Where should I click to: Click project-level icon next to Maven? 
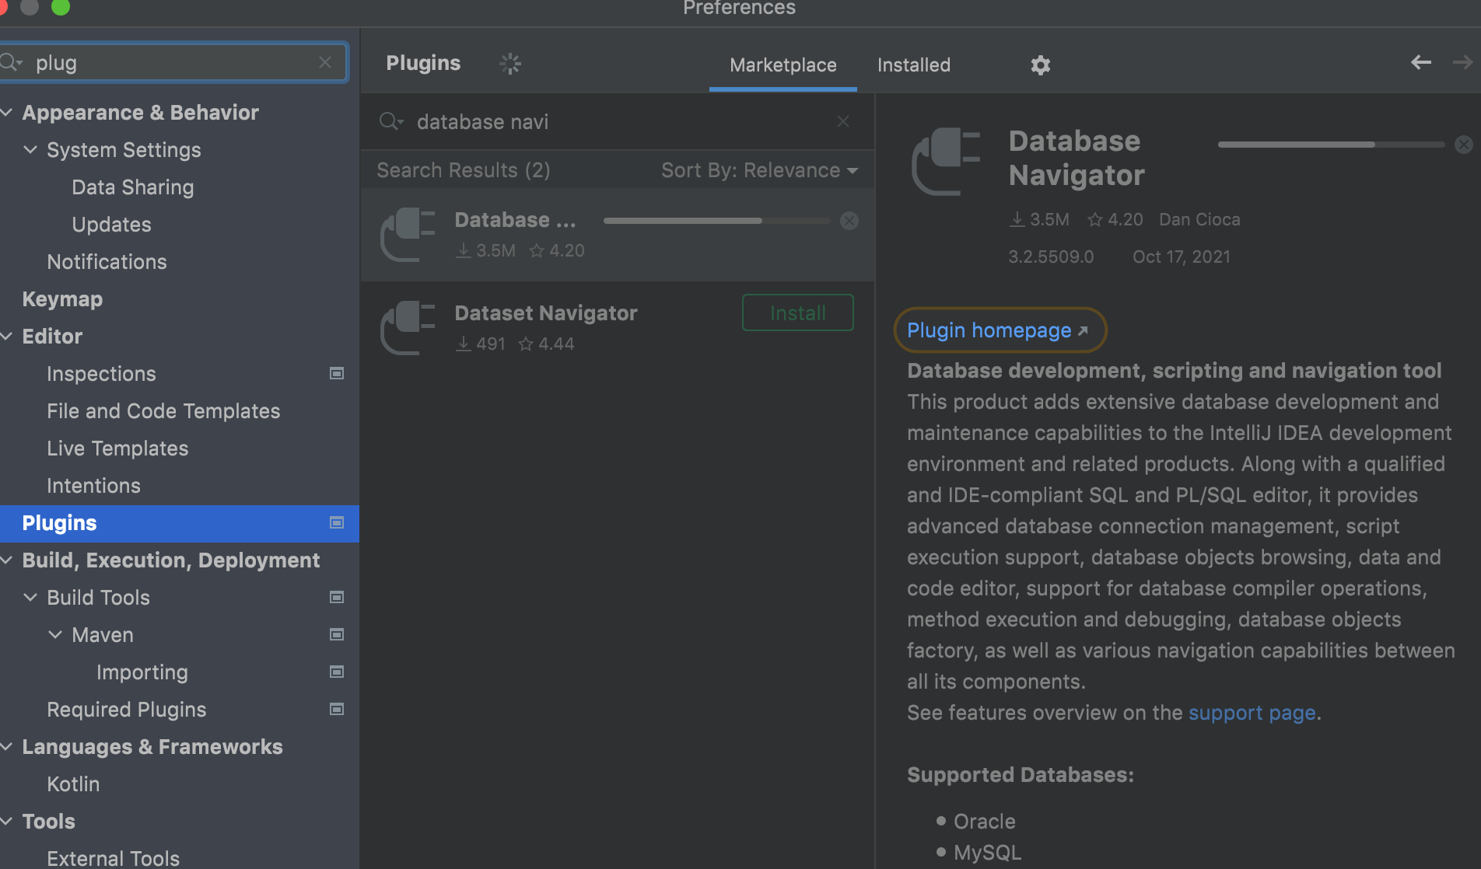pyautogui.click(x=337, y=635)
